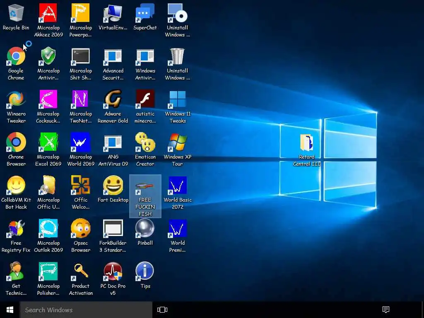The height and width of the screenshot is (318, 424).
Task: Open Task View from the taskbar
Action: [162, 310]
